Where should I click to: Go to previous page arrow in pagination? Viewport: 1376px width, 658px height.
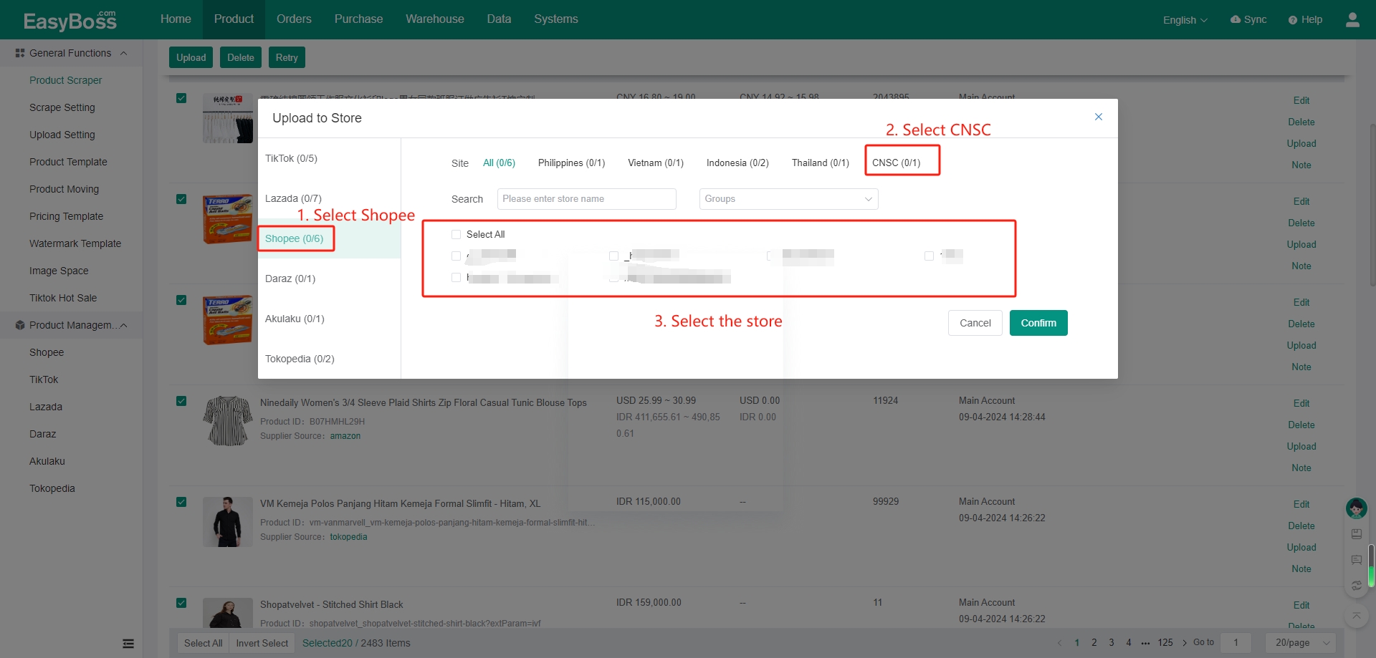pos(1059,643)
